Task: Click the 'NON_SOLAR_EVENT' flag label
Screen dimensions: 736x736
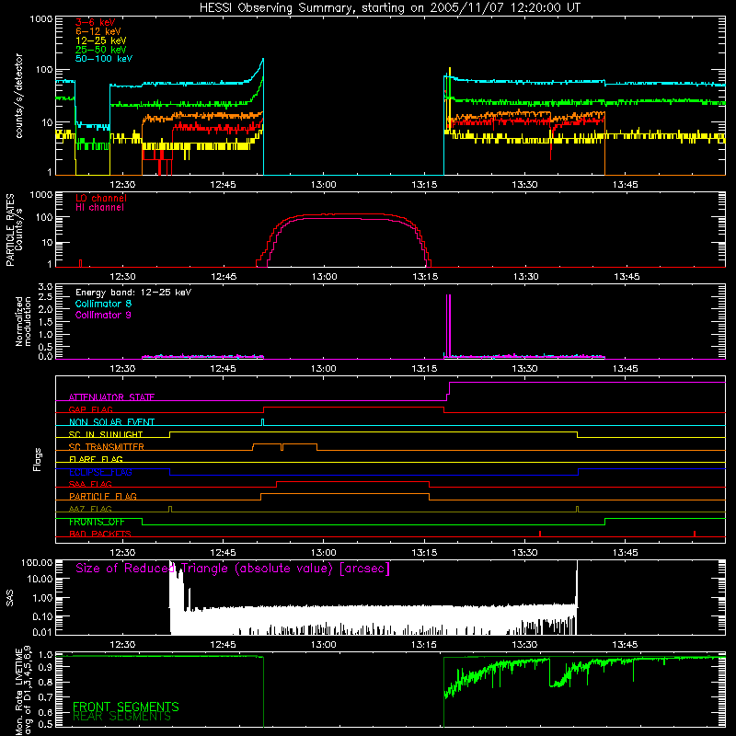Action: (111, 422)
